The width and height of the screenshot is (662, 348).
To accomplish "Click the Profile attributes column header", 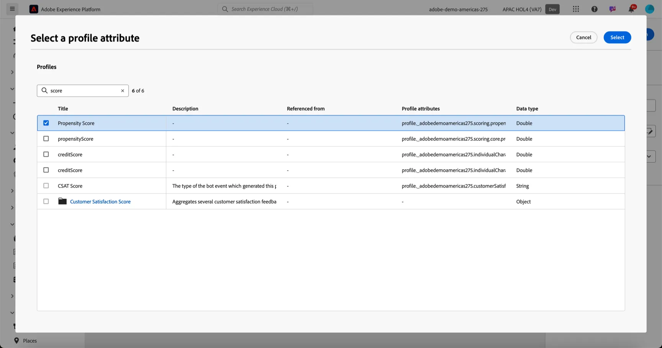I will [421, 109].
